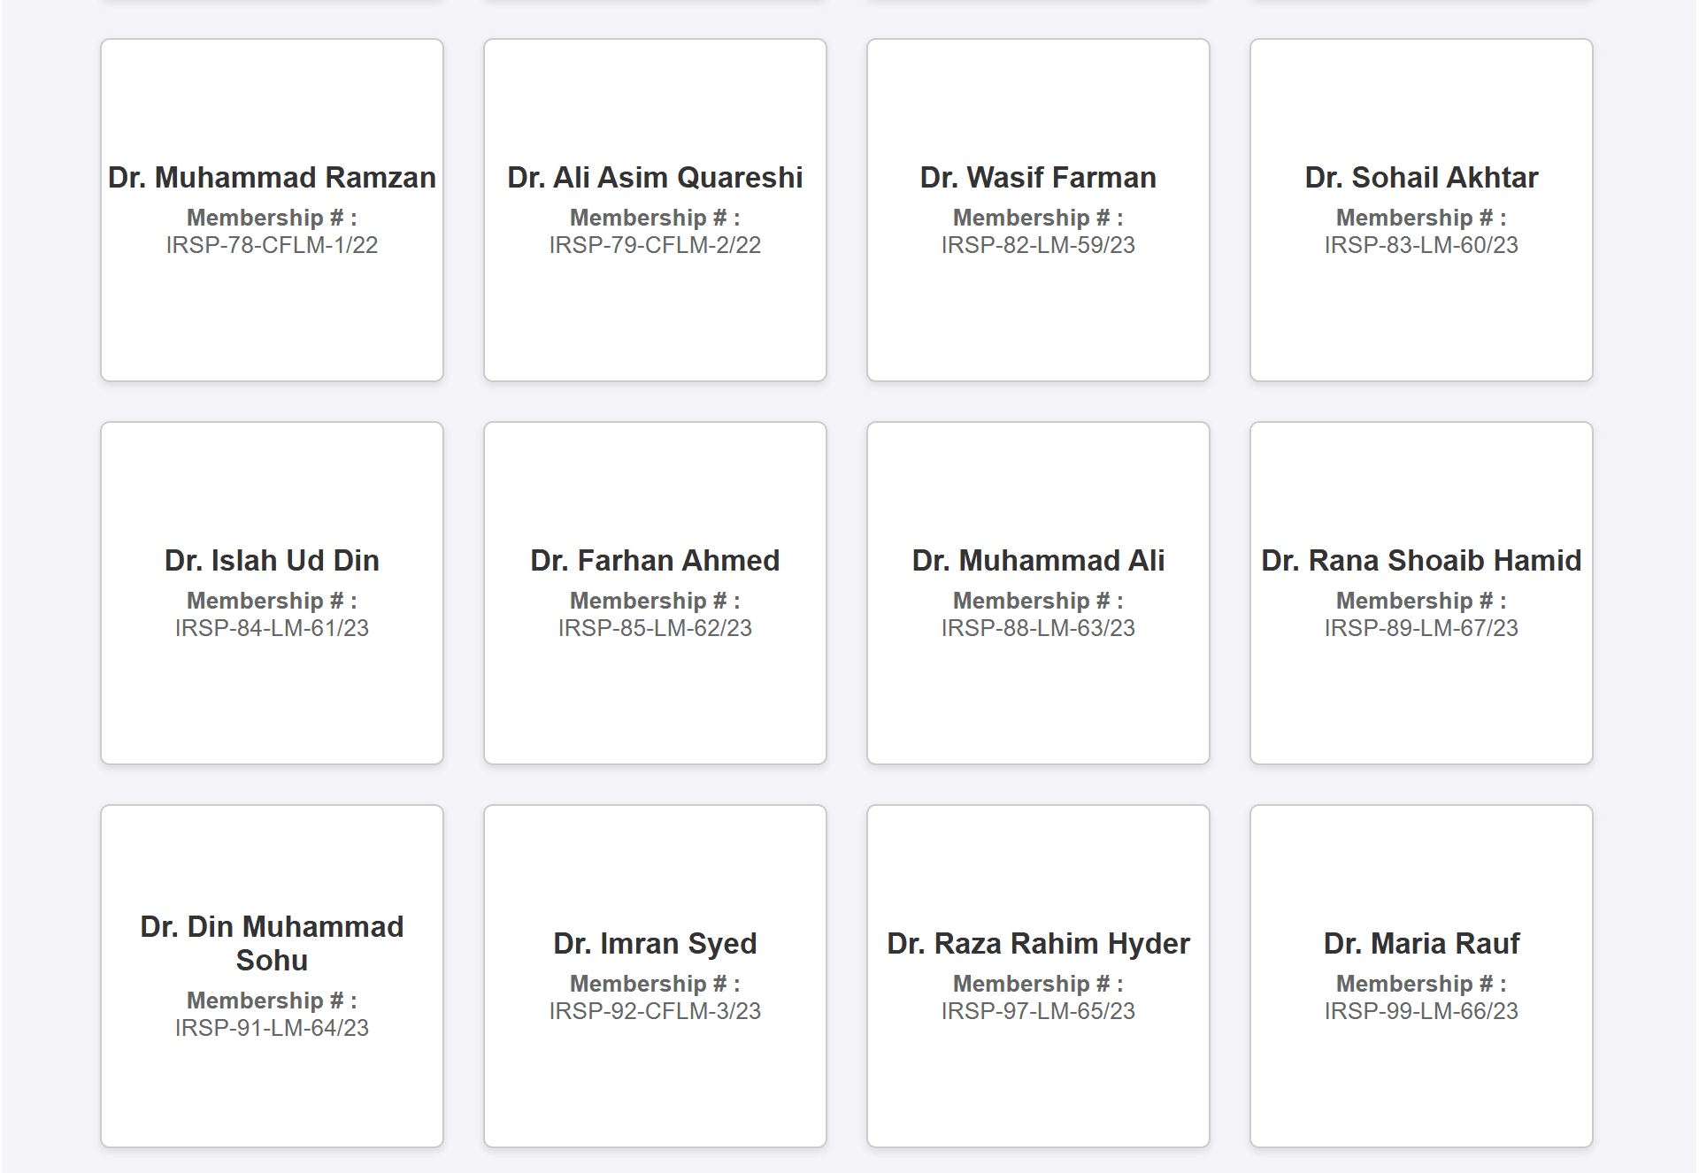The width and height of the screenshot is (1699, 1173).
Task: Select membership ID IRSP-84-LM-61/23
Action: click(272, 628)
